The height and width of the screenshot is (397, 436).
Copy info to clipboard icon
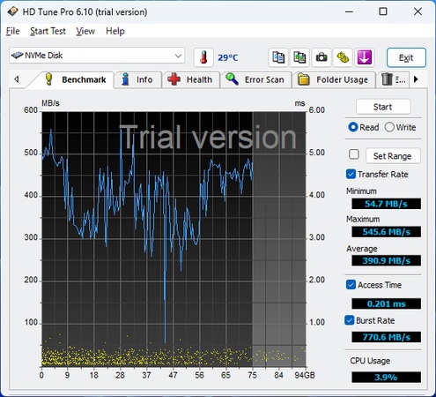(x=278, y=57)
